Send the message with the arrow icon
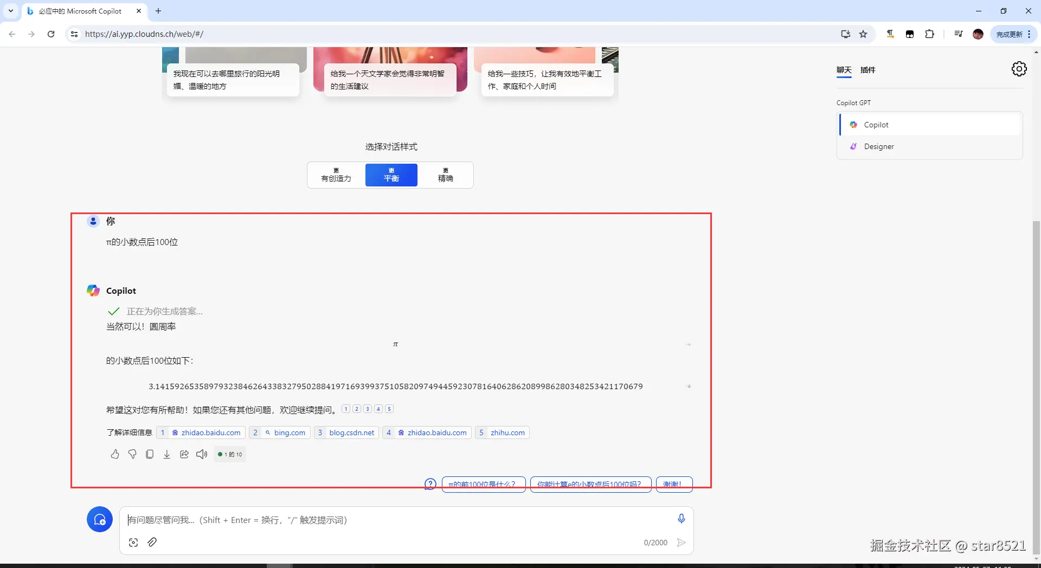 tap(682, 543)
